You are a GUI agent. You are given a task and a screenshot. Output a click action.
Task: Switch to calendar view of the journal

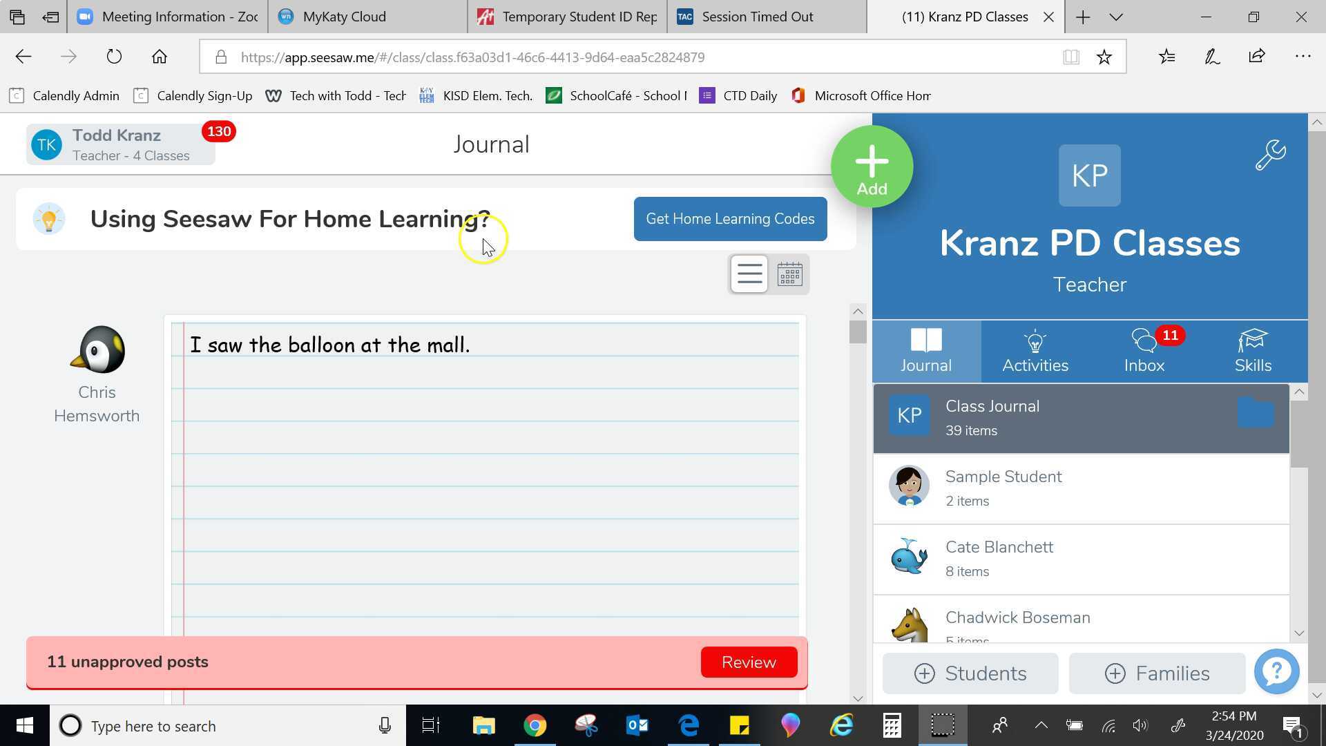790,274
